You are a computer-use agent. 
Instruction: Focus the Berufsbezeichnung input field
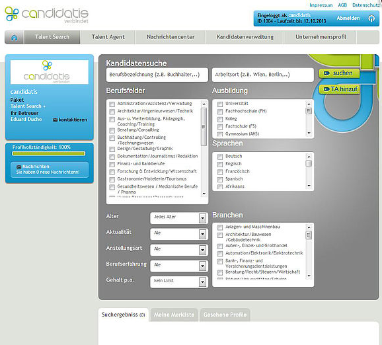(157, 75)
